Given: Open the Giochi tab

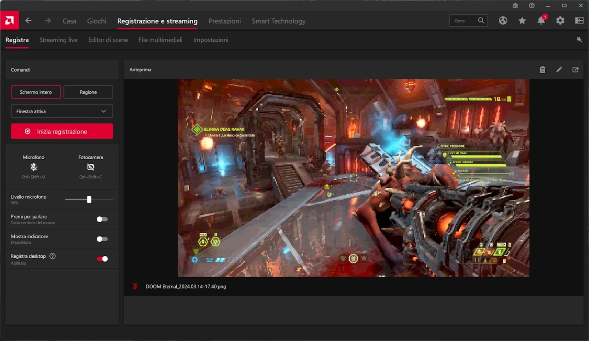Looking at the screenshot, I should pyautogui.click(x=97, y=21).
